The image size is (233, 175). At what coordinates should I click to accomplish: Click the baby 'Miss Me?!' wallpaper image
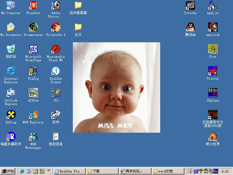click(116, 87)
